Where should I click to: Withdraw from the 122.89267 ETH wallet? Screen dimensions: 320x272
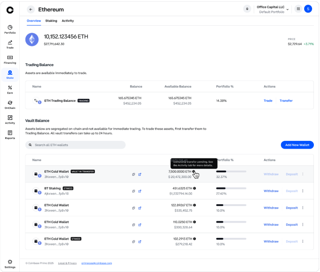click(271, 208)
